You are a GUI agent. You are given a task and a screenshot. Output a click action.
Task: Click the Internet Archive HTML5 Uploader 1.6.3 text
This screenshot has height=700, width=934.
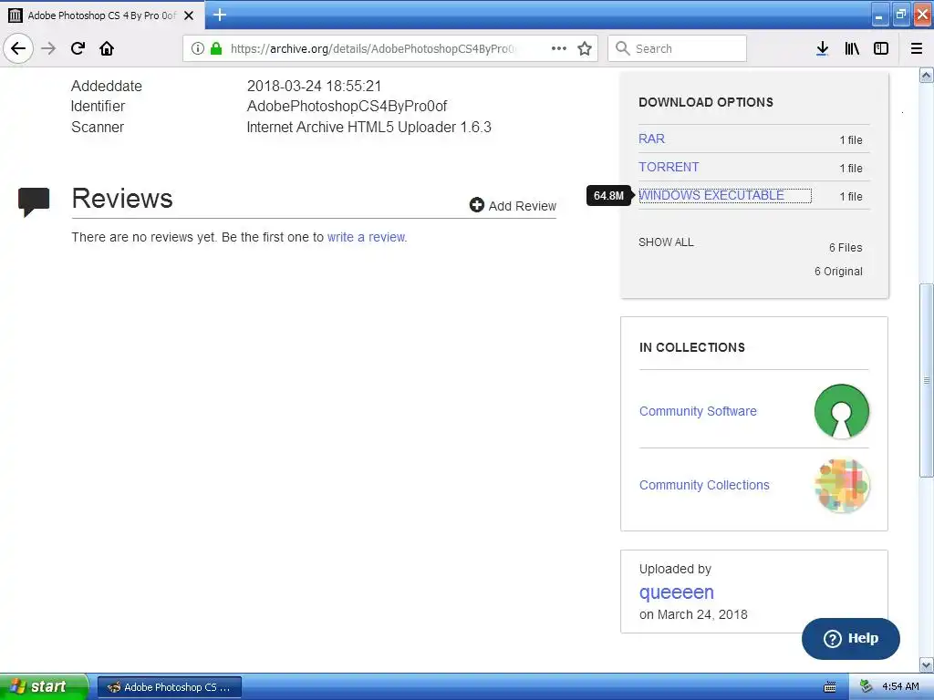368,128
